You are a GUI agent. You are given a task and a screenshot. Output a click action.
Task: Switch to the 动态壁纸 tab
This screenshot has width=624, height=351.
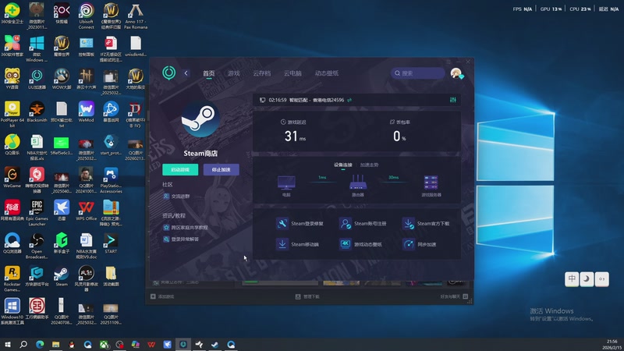(x=327, y=73)
